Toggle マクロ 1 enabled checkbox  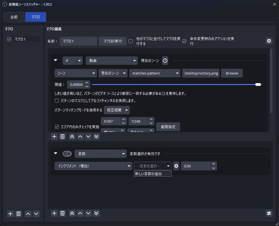coord(9,39)
